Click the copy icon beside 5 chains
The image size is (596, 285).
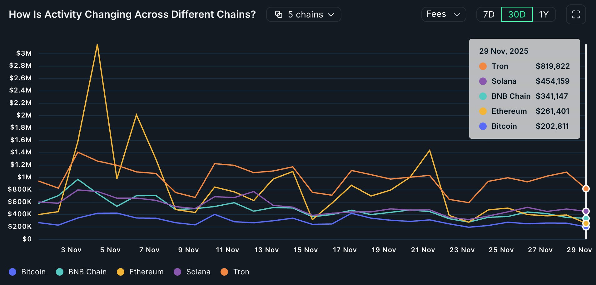278,14
